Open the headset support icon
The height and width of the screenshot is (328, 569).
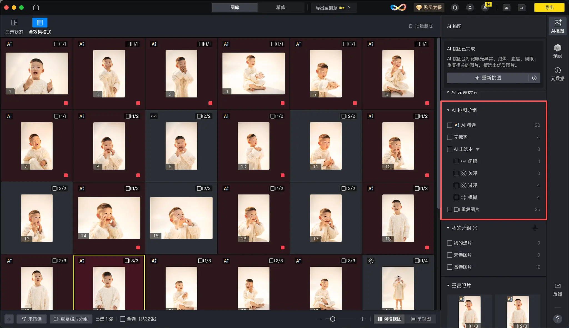coord(454,7)
